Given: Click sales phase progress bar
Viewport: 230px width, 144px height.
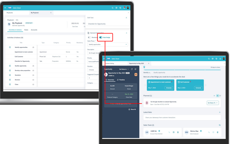Looking at the screenshot, I should pyautogui.click(x=182, y=70).
